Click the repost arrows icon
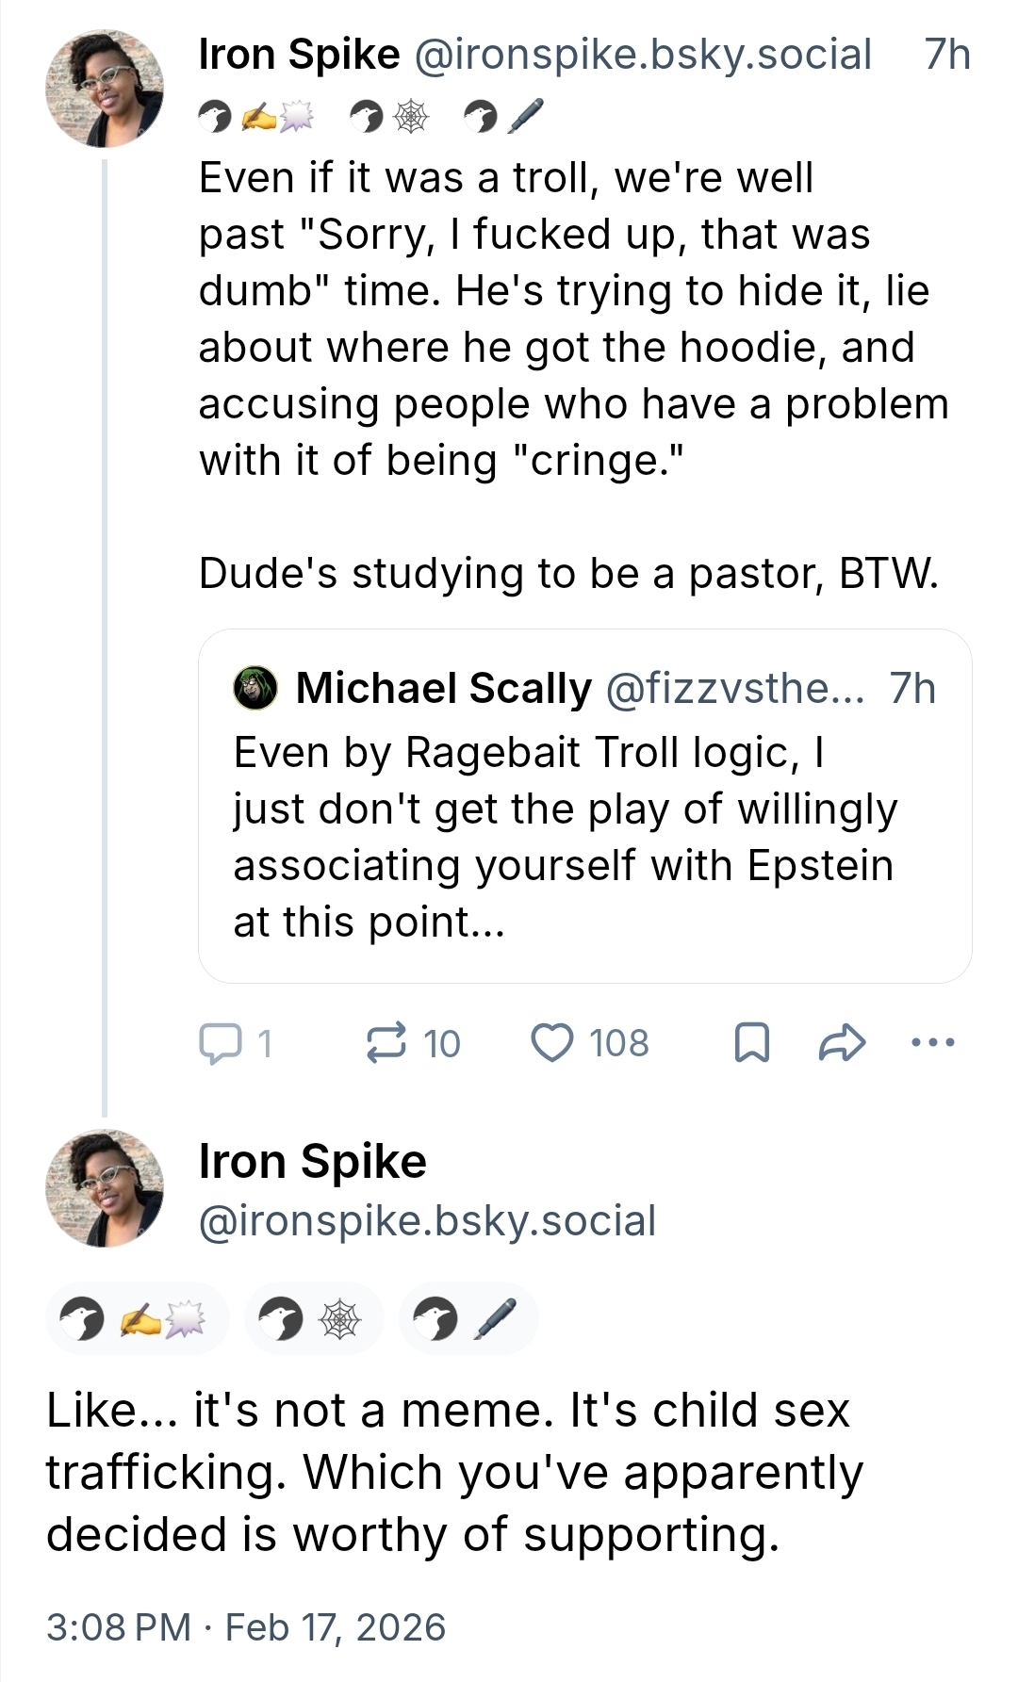 coord(386,1043)
